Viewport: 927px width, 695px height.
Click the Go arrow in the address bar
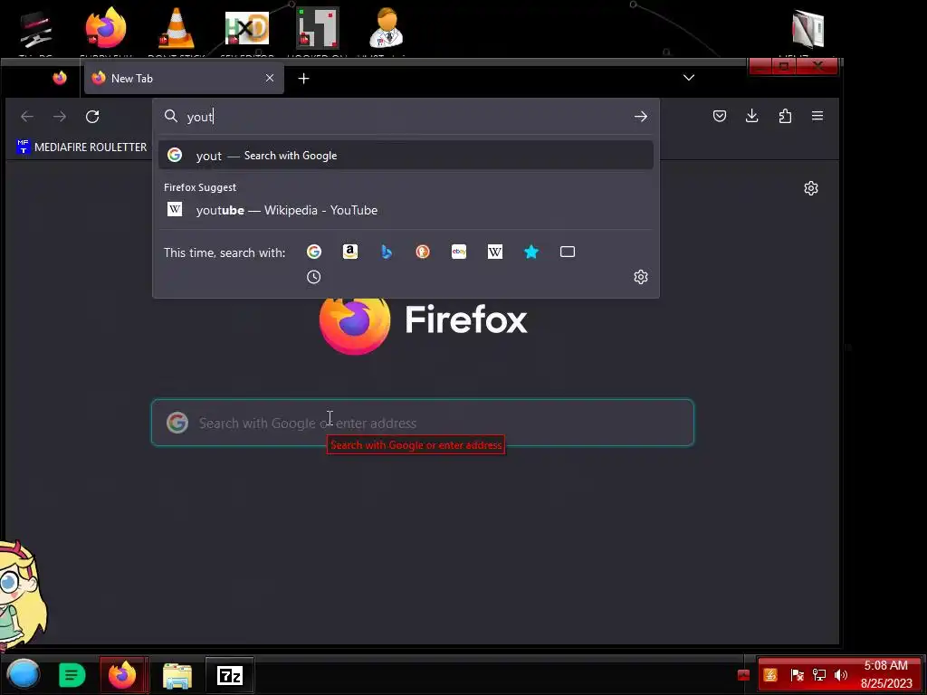641,117
